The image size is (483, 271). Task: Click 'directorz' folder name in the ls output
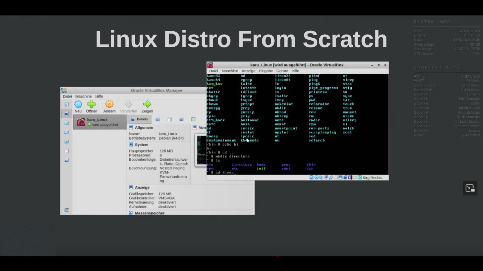click(241, 164)
